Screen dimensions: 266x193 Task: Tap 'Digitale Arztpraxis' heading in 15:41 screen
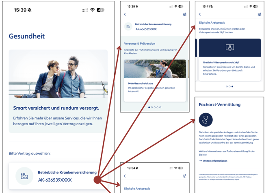pyautogui.click(x=212, y=23)
